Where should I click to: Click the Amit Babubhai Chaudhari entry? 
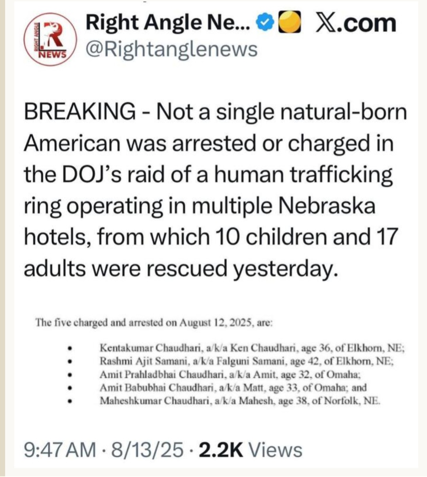click(x=233, y=388)
